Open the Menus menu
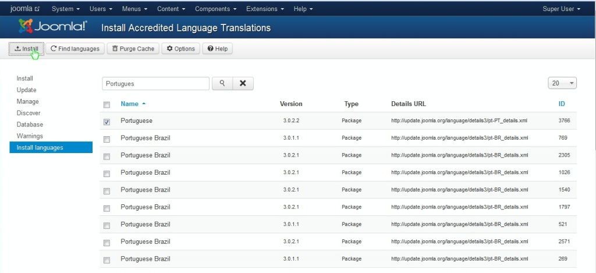 (x=135, y=9)
